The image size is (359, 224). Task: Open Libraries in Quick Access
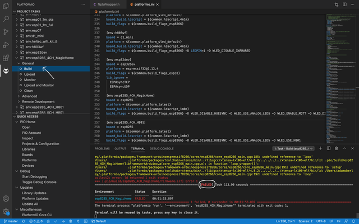29,150
